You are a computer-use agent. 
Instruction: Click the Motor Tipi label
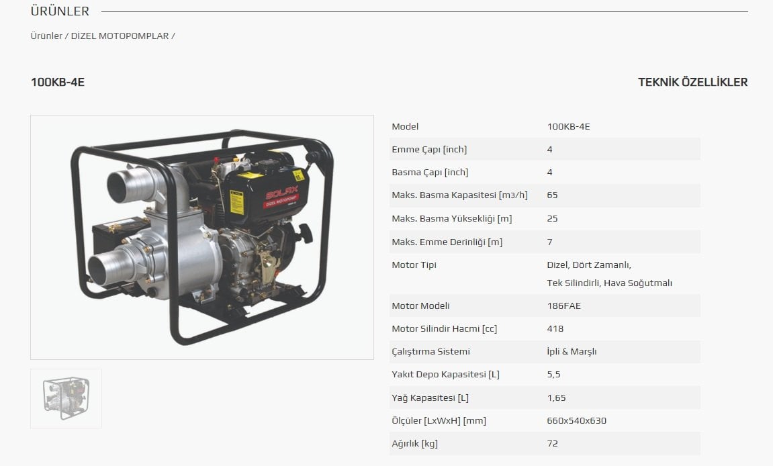pyautogui.click(x=414, y=265)
